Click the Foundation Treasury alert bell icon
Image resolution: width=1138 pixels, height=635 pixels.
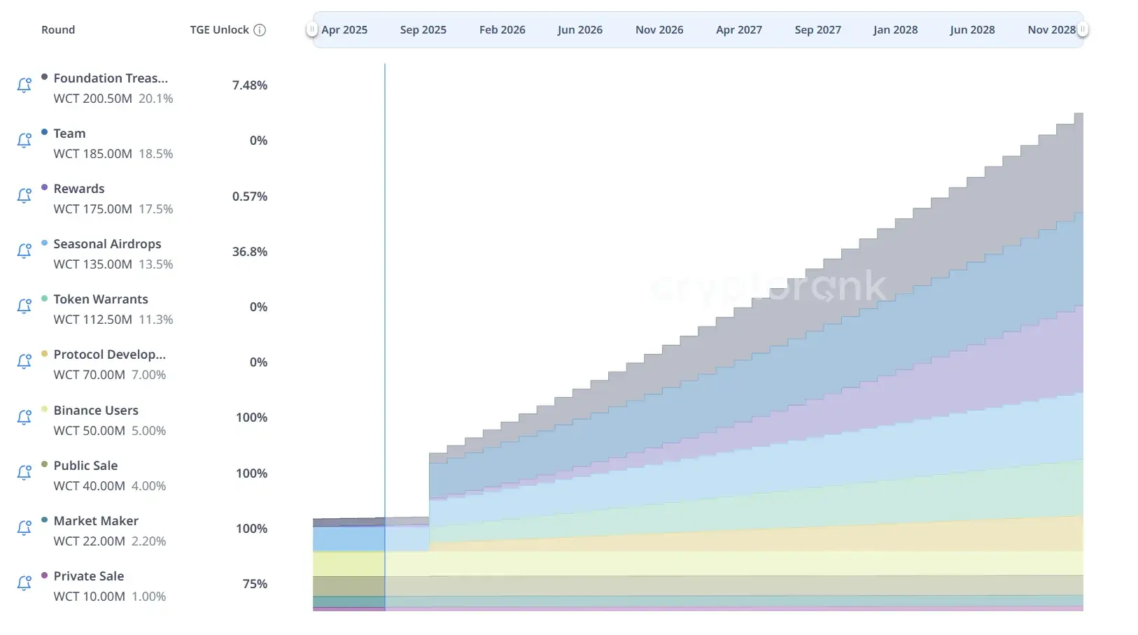[x=24, y=85]
